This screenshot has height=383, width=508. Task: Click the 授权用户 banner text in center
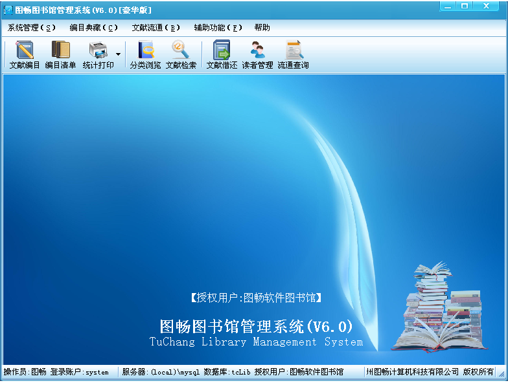coord(256,298)
